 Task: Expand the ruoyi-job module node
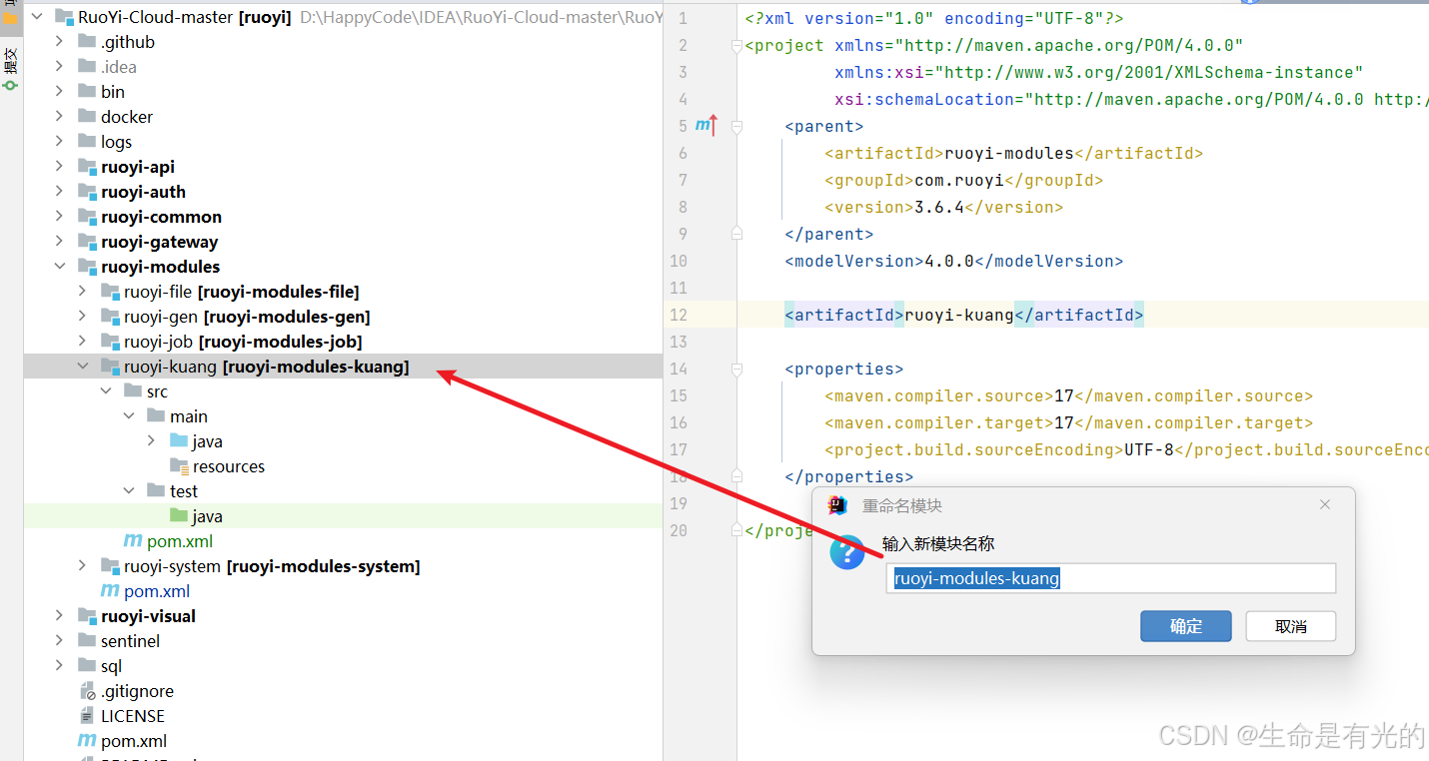(83, 342)
